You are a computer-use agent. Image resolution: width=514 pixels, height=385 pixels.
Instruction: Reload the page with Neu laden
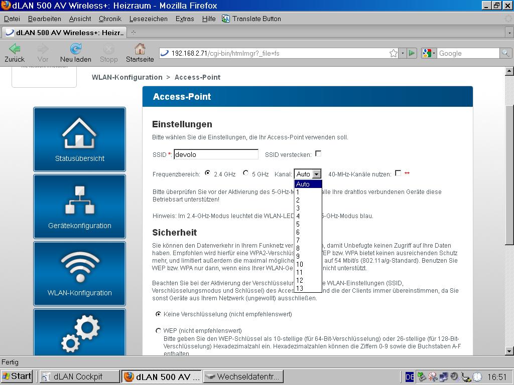coord(76,53)
